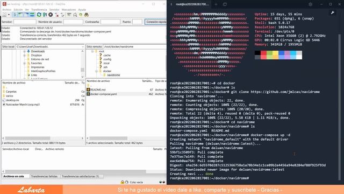Image resolution: width=344 pixels, height=194 pixels.
Task: Open the Edición menu
Action: point(18,10)
